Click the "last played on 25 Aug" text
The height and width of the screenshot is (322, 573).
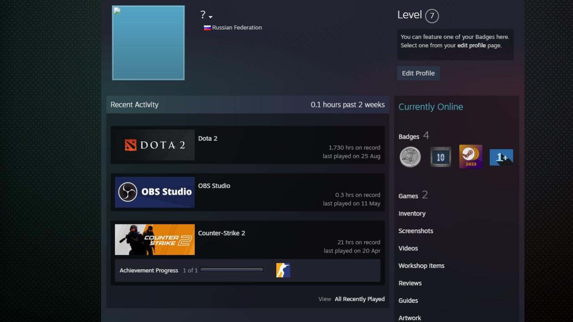coord(351,157)
